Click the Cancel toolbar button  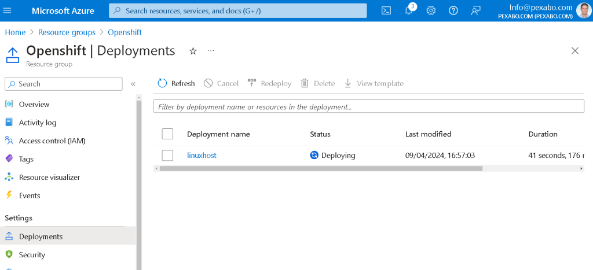pos(221,83)
